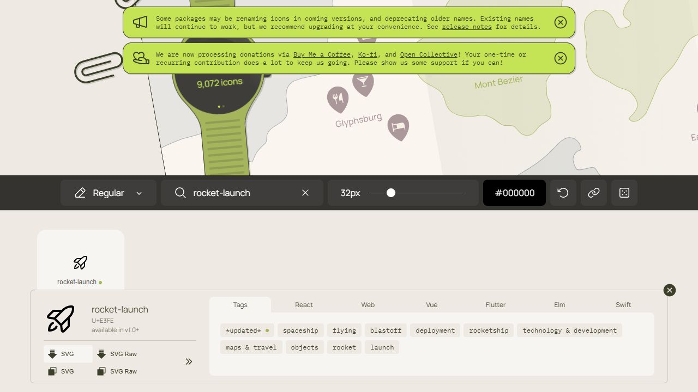Follow the Buy Me a Coffee link
698x392 pixels.
point(322,54)
